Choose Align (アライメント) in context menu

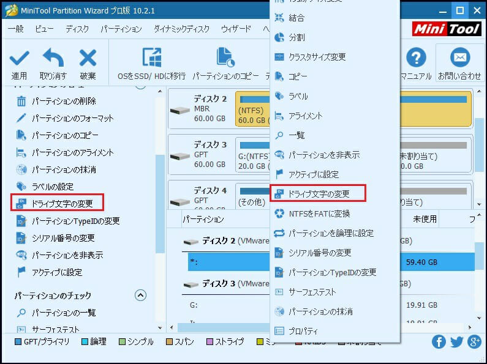(335, 116)
